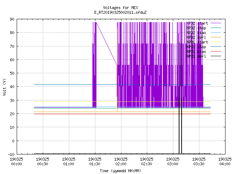The height and width of the screenshot is (174, 232).
Task: Click the 'NPD1 start' legend label
Action: [x=197, y=42]
